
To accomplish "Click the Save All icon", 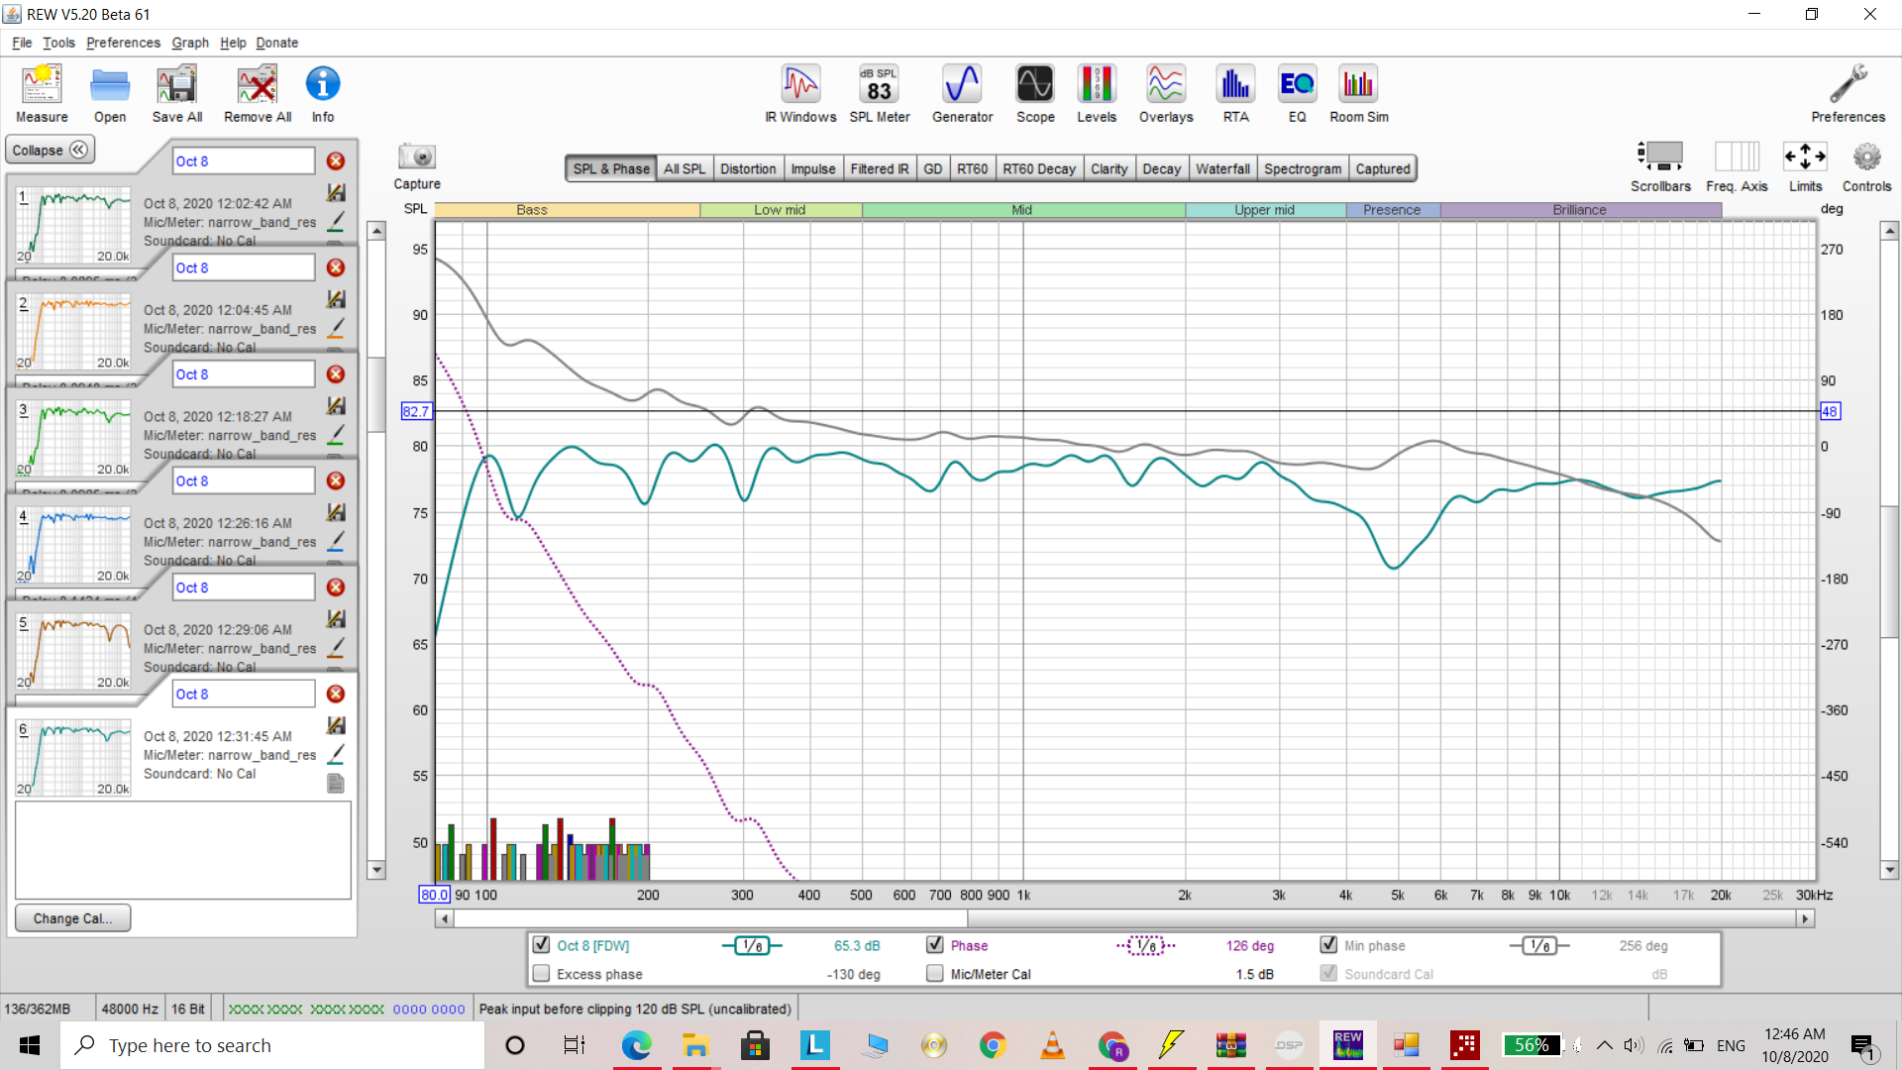I will pyautogui.click(x=177, y=94).
